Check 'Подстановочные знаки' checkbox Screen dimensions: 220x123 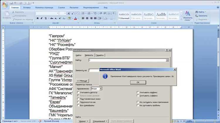pos(78,99)
